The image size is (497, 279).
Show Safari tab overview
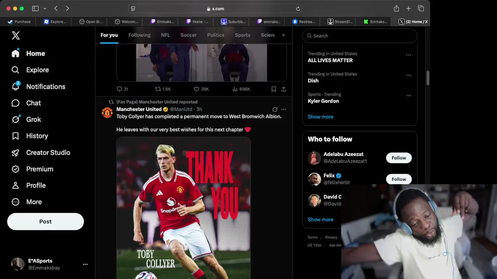pos(421,9)
